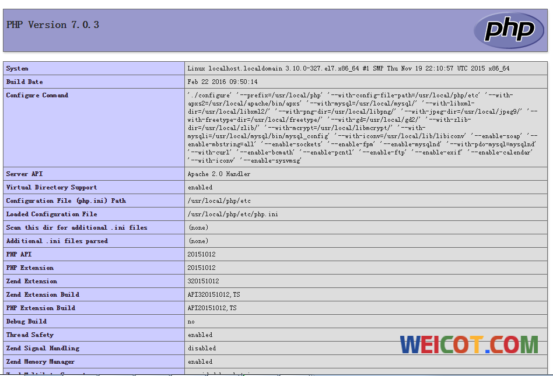Click the Apache 2.0 Handler value
Image resolution: width=553 pixels, height=376 pixels.
point(219,174)
